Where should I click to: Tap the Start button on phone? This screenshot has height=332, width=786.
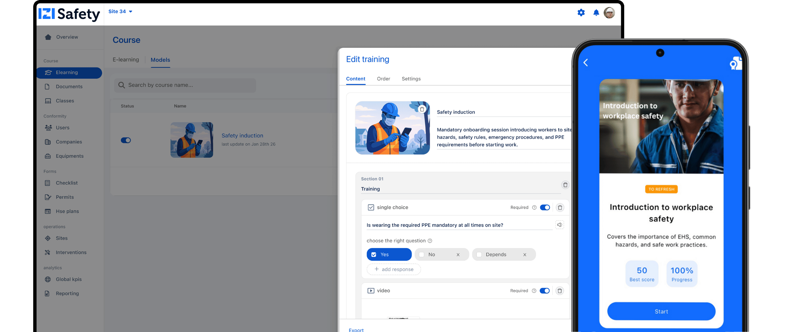661,311
